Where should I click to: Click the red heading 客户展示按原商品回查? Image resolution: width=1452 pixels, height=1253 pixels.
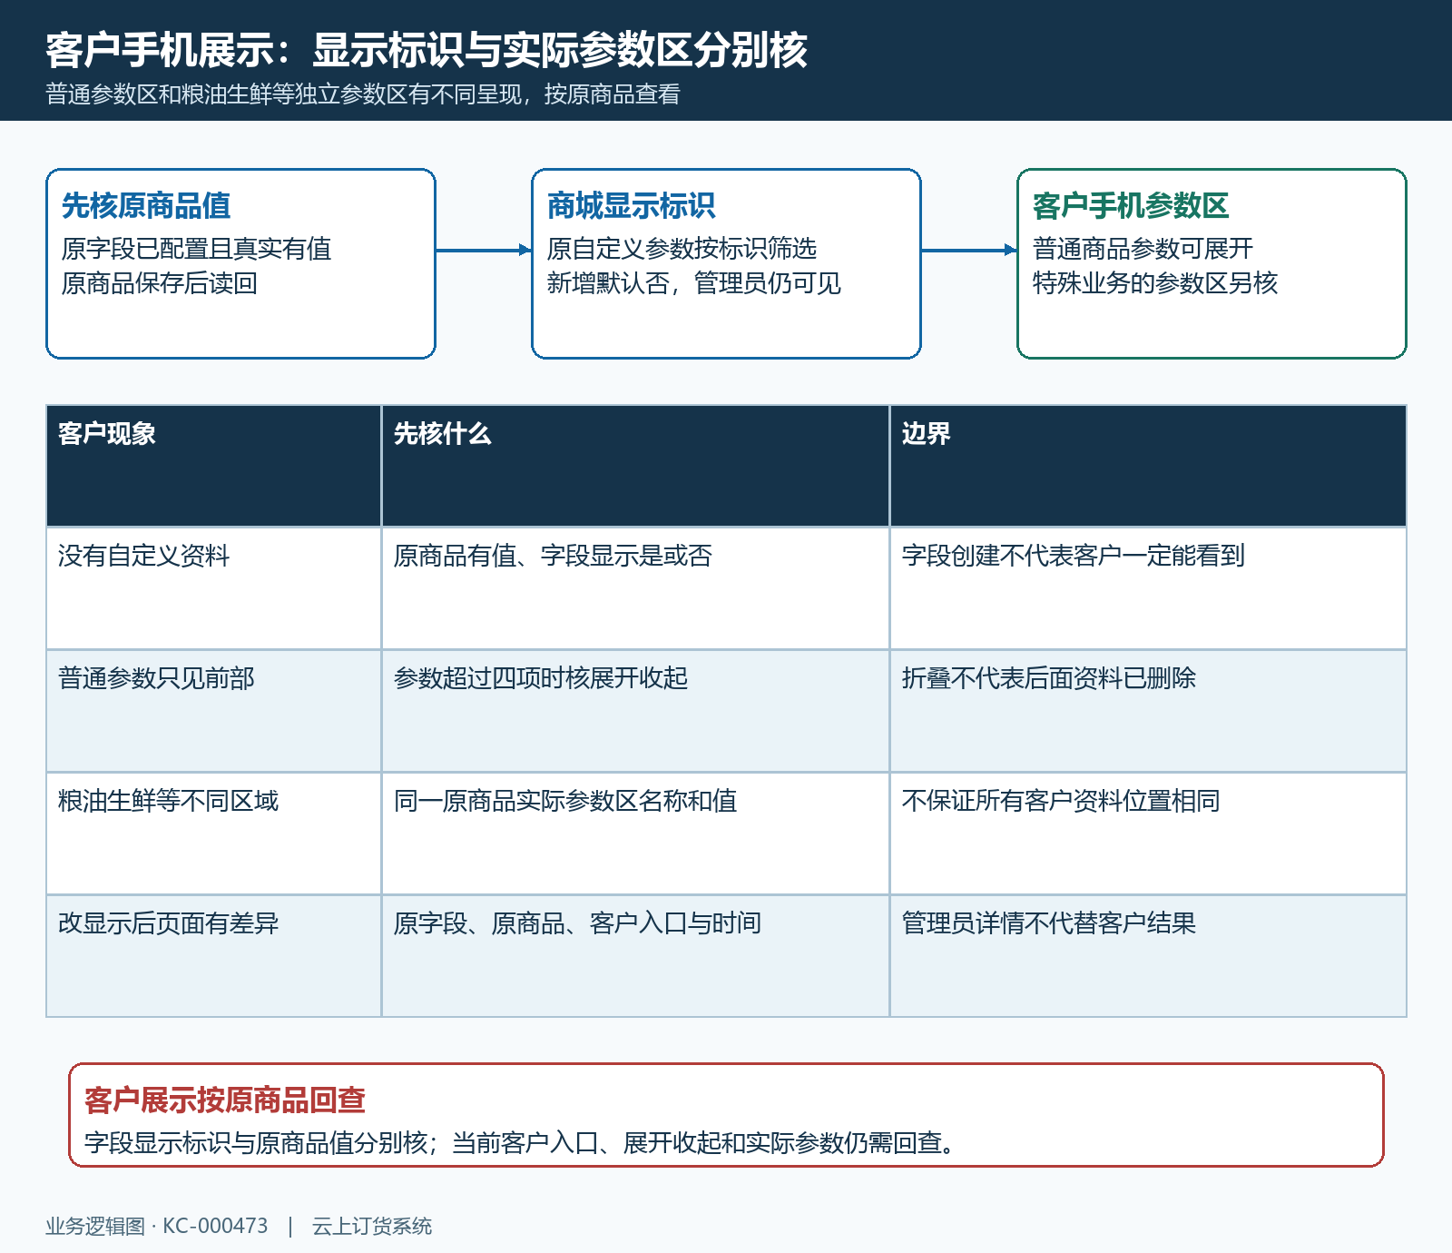point(225,1100)
